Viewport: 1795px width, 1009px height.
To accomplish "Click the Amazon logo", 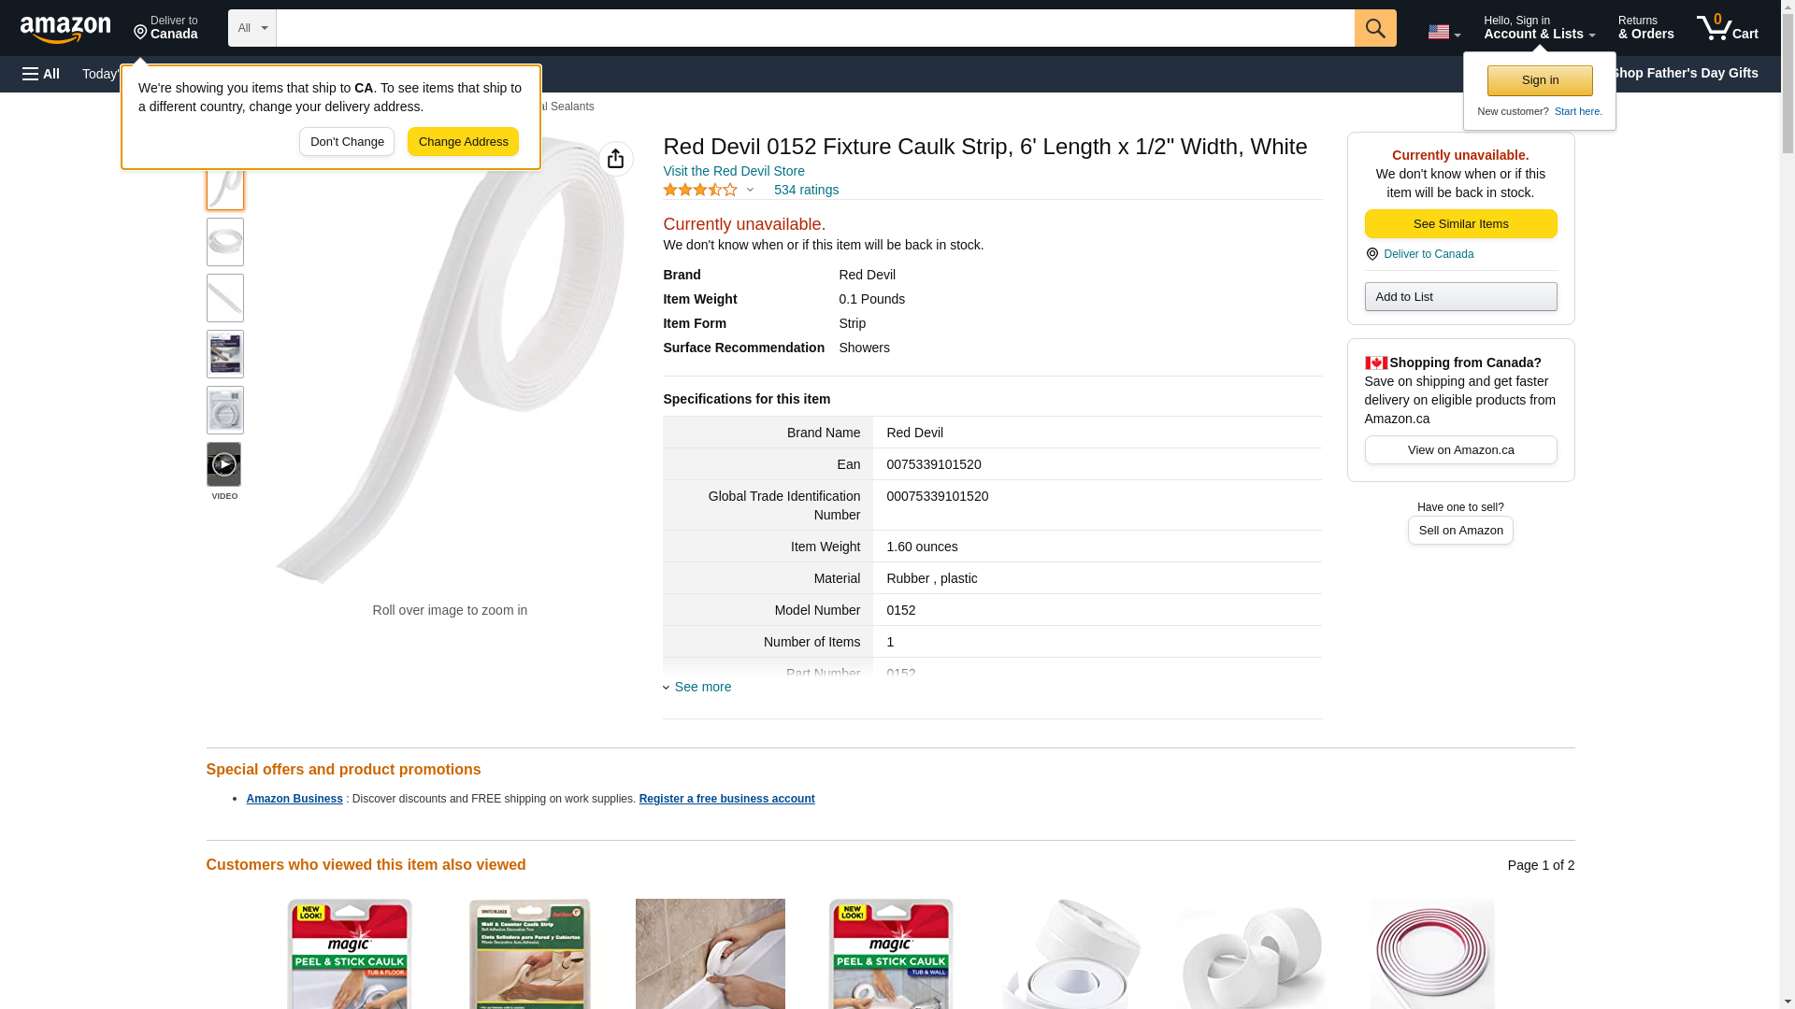I will (x=65, y=29).
